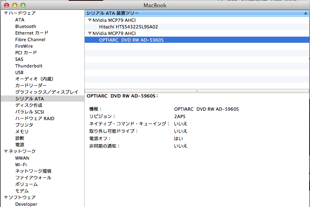Click the 取り外し可能ドライブ label

[113, 131]
